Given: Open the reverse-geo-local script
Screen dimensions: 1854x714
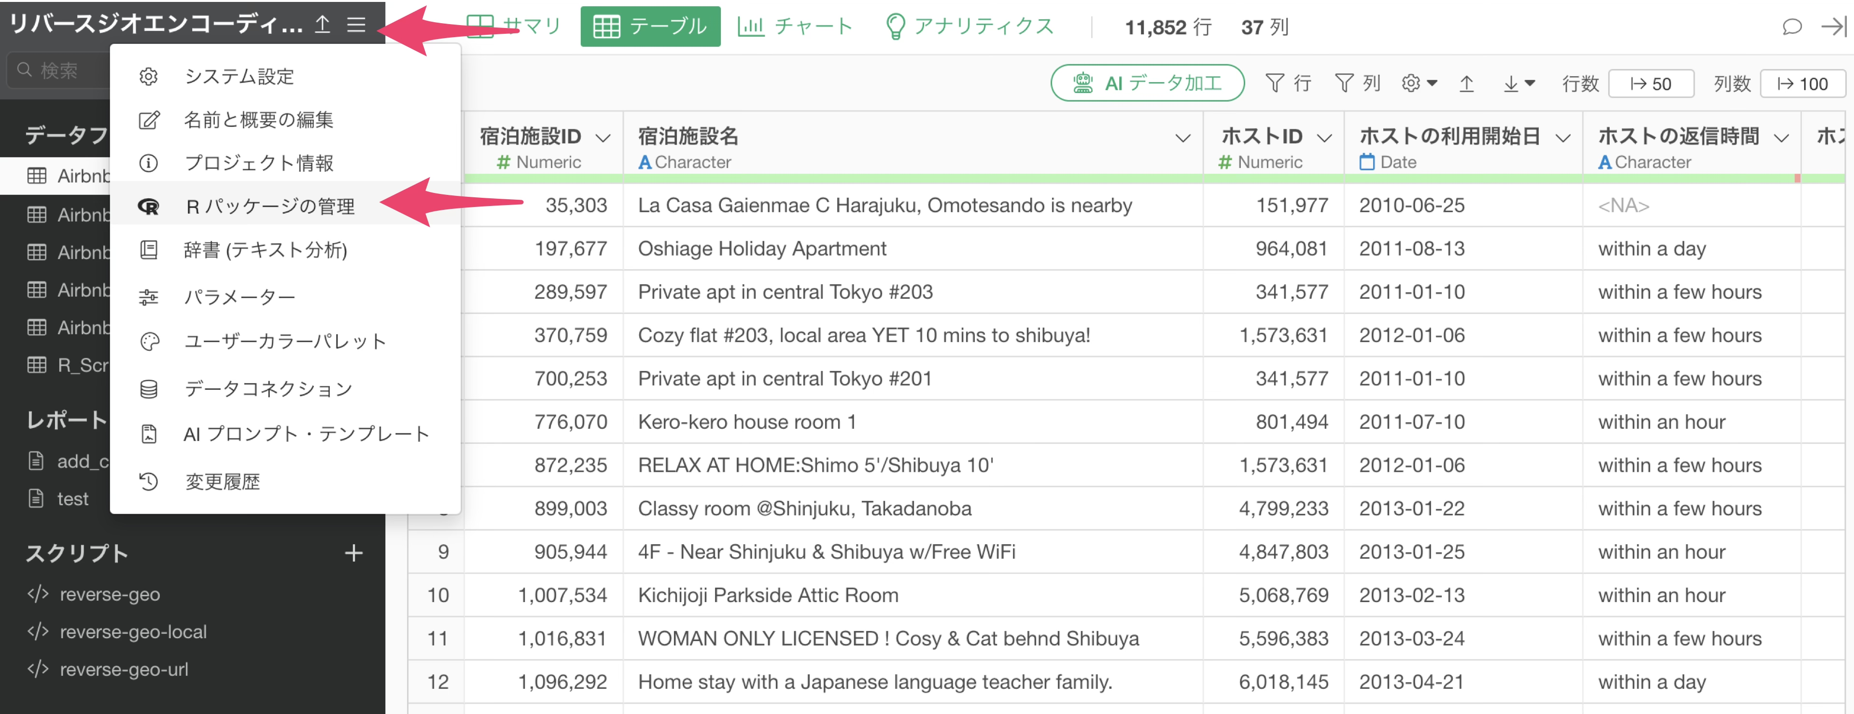Looking at the screenshot, I should [x=133, y=632].
